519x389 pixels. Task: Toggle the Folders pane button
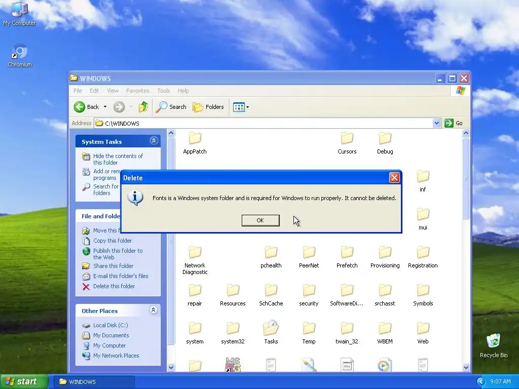(208, 107)
